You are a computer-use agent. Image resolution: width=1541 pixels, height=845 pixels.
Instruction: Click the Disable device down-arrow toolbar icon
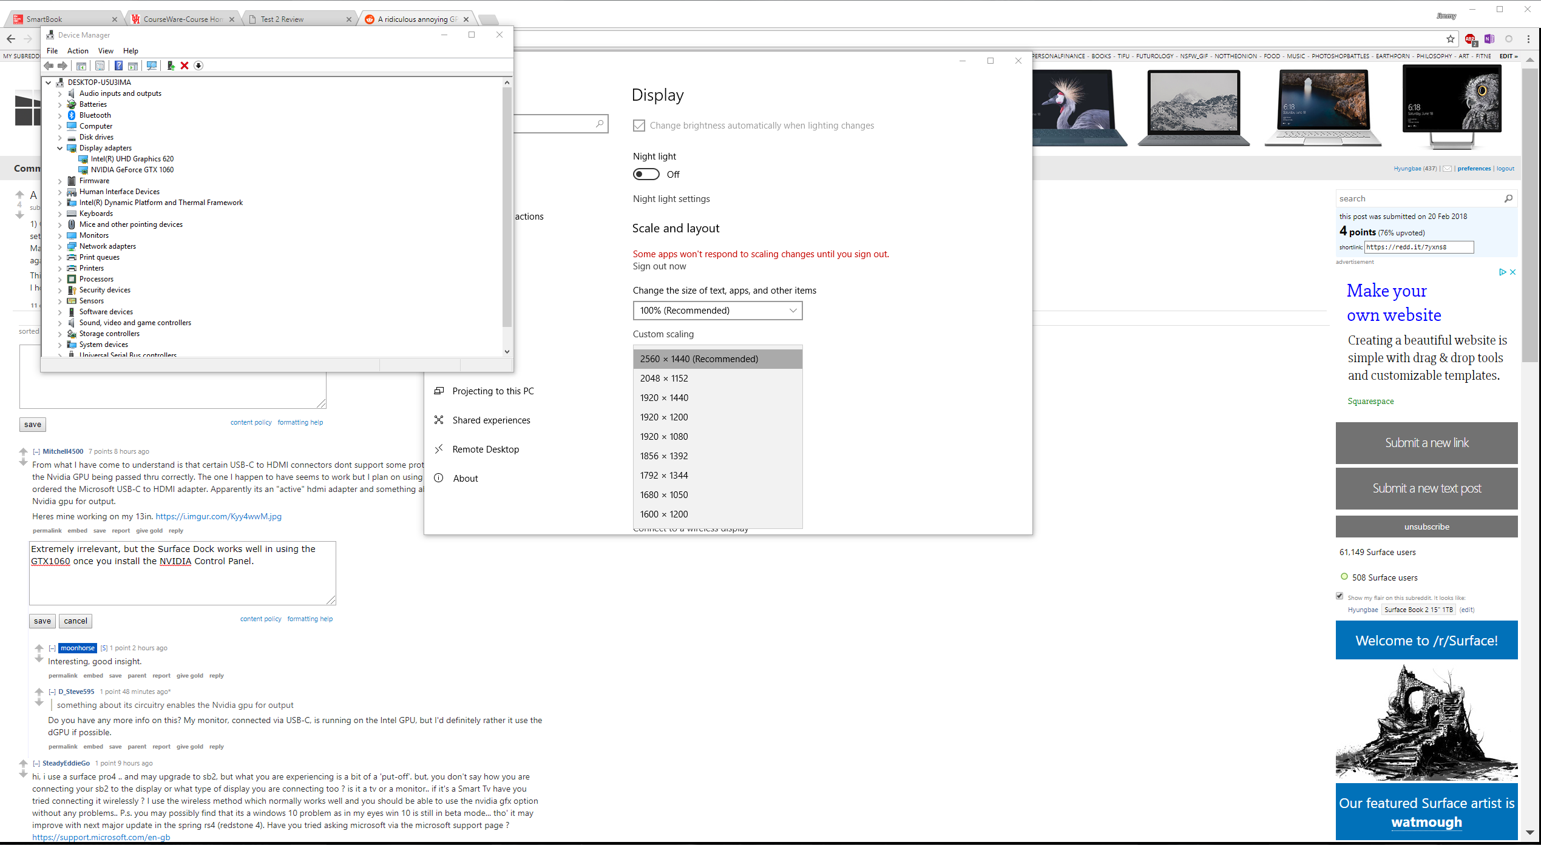click(x=198, y=66)
